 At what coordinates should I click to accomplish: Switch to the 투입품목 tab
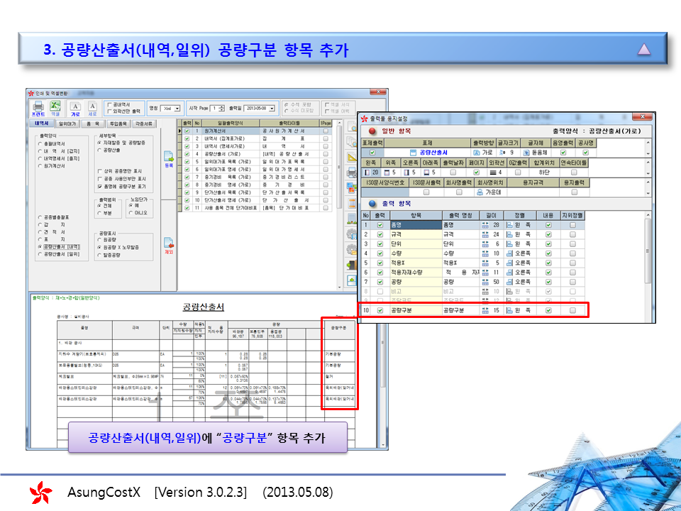(x=117, y=123)
